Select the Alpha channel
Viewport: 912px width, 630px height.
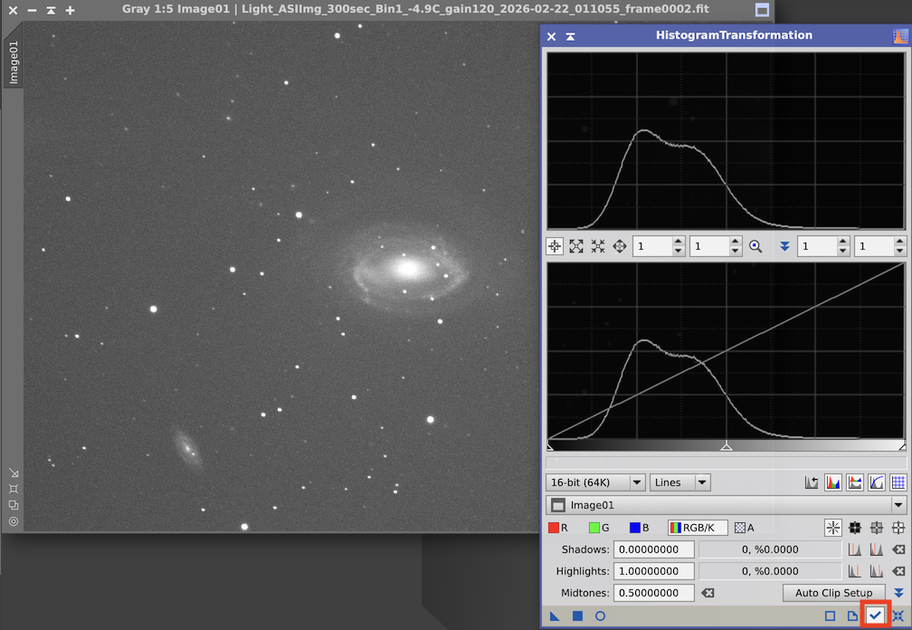tap(744, 528)
